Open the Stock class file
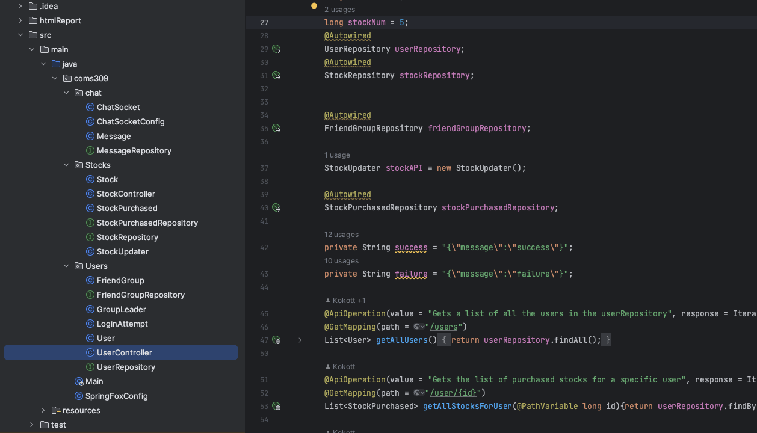 tap(107, 179)
